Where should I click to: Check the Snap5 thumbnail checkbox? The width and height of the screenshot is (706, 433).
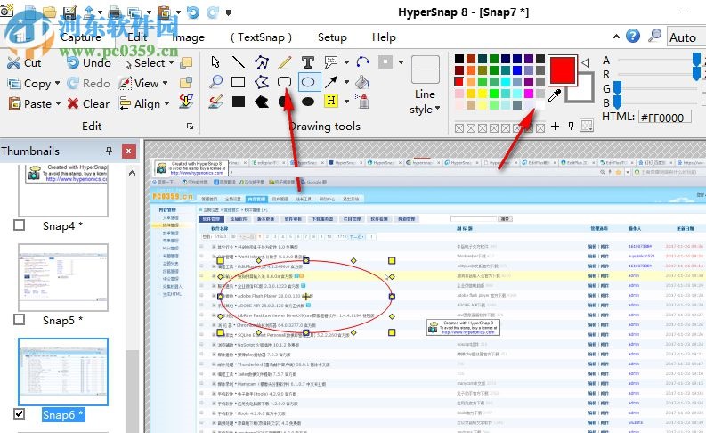[x=19, y=319]
